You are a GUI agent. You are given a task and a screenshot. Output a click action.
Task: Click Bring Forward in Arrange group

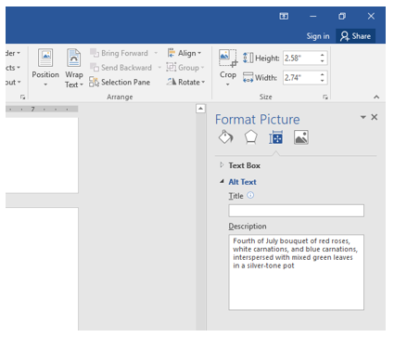pos(120,53)
